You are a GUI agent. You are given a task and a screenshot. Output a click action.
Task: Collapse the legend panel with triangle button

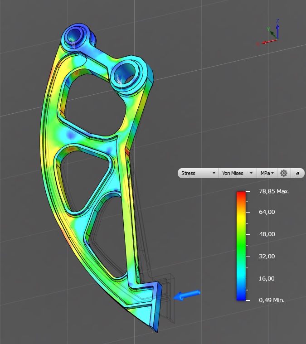click(x=297, y=173)
